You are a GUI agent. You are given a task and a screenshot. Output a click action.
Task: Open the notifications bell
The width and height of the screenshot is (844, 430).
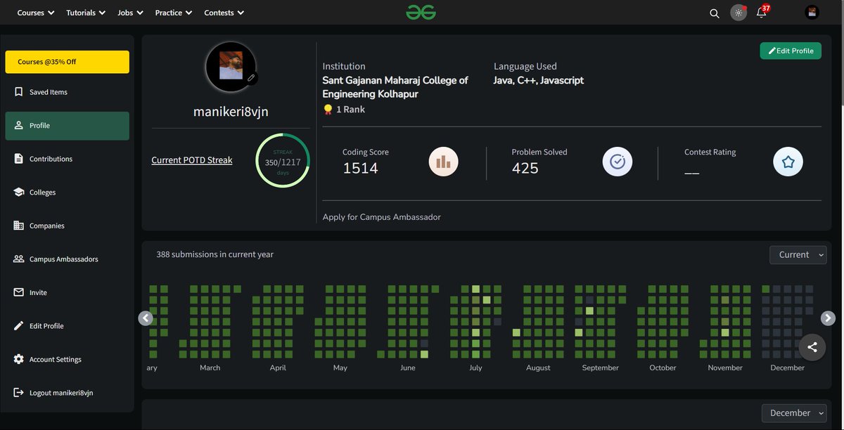coord(760,13)
